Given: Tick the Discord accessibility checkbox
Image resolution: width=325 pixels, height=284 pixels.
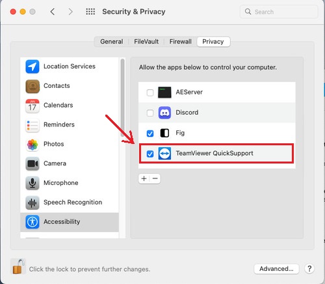Looking at the screenshot, I should (x=150, y=113).
